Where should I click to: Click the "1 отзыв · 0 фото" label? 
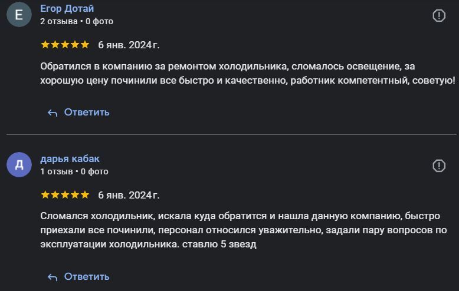(74, 171)
